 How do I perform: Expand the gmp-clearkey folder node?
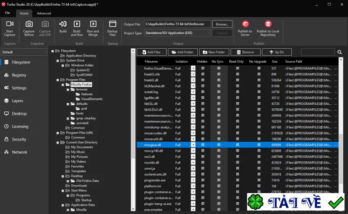68,119
